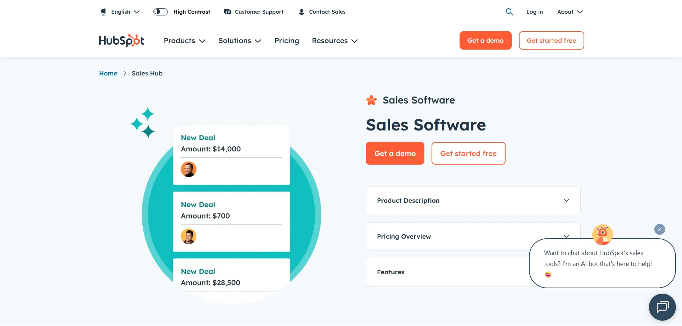The image size is (682, 326).
Task: Open the Pricing page
Action: (287, 41)
